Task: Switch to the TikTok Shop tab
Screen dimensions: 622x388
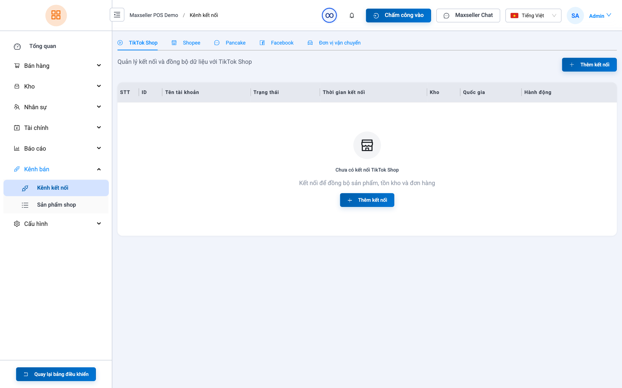Action: coord(137,43)
